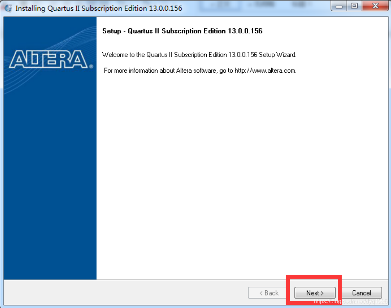The height and width of the screenshot is (308, 391).
Task: Click the 'For more information about Altera software' line
Action: click(200, 71)
